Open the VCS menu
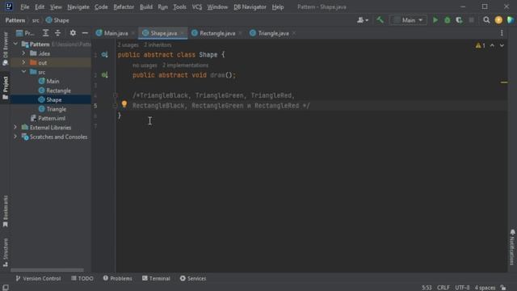Viewport: 517px width, 291px height. pyautogui.click(x=197, y=7)
